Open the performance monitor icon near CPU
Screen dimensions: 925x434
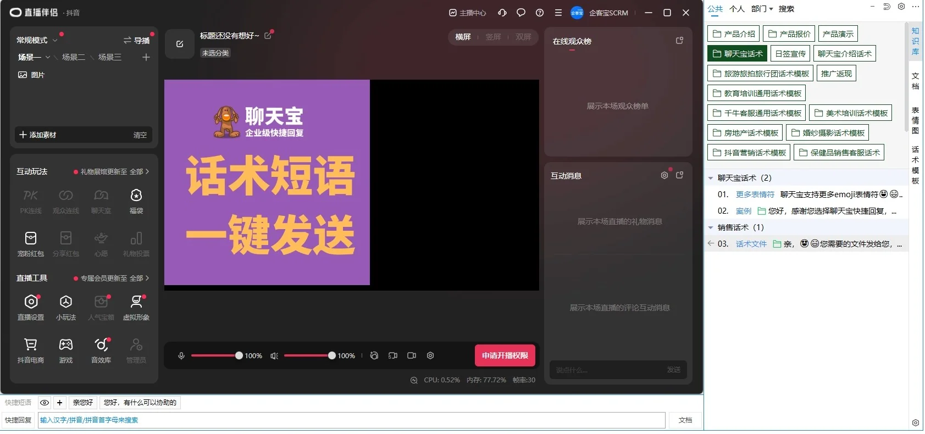pos(414,380)
